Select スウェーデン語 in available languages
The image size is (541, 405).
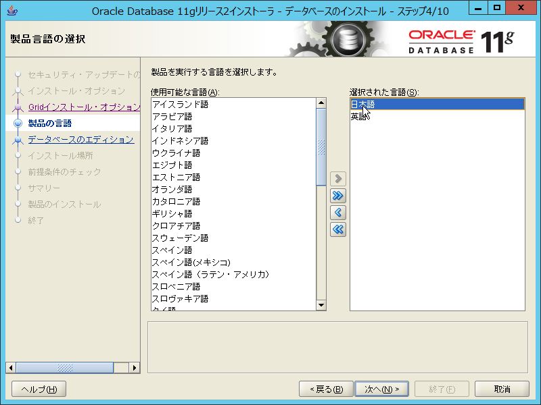(x=233, y=238)
